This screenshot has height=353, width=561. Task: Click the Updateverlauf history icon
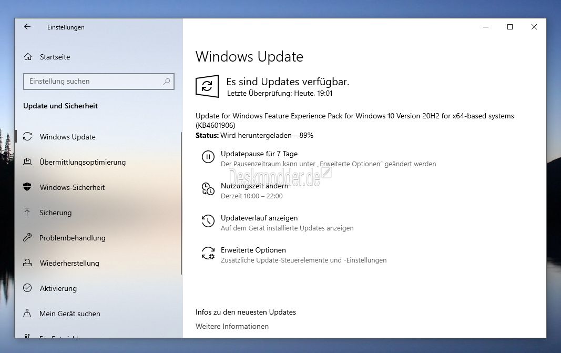click(x=208, y=221)
